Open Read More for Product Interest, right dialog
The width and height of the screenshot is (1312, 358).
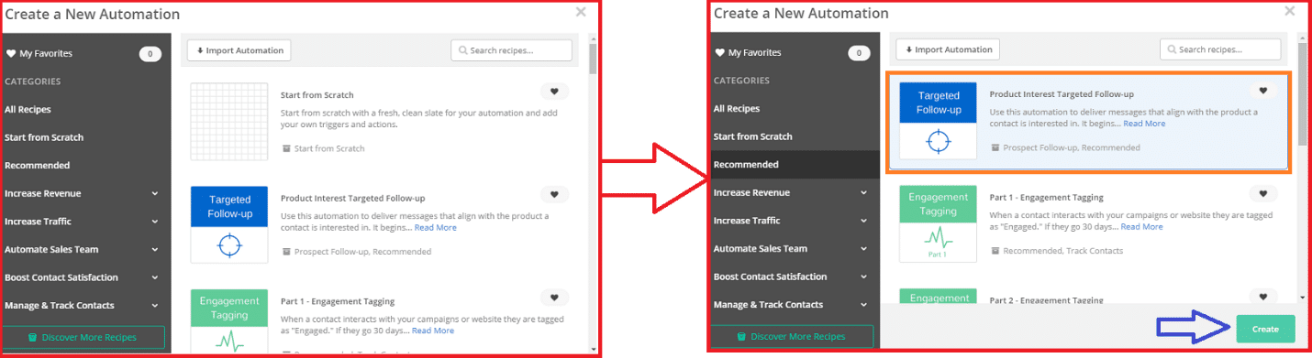click(x=1144, y=124)
